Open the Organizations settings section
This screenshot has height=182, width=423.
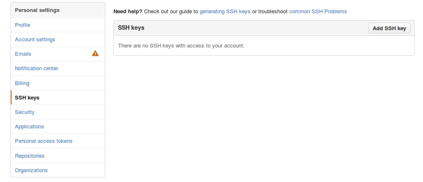point(31,170)
